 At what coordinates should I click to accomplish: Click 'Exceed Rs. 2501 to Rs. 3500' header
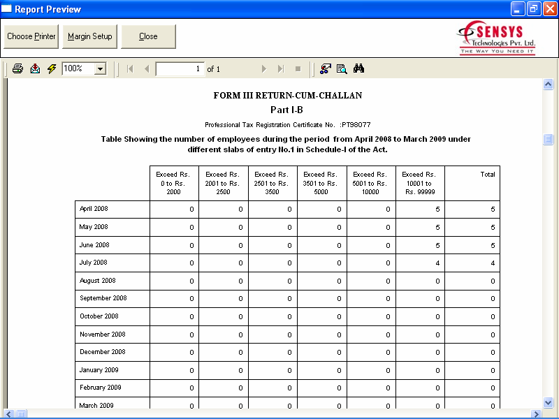point(271,183)
